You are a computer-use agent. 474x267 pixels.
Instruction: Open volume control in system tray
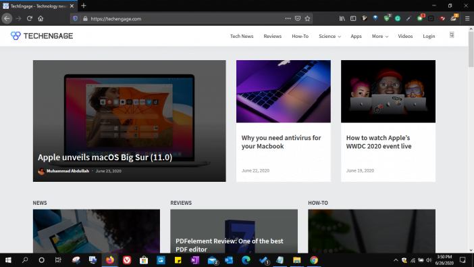(x=429, y=260)
